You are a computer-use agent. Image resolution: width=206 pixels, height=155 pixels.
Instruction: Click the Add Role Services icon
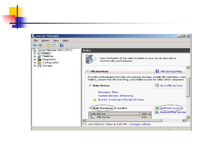157,108
